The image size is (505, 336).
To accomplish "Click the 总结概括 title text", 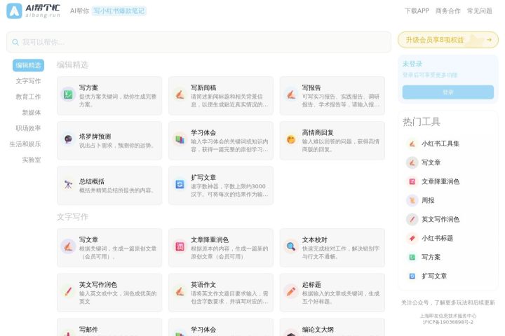I will point(92,182).
